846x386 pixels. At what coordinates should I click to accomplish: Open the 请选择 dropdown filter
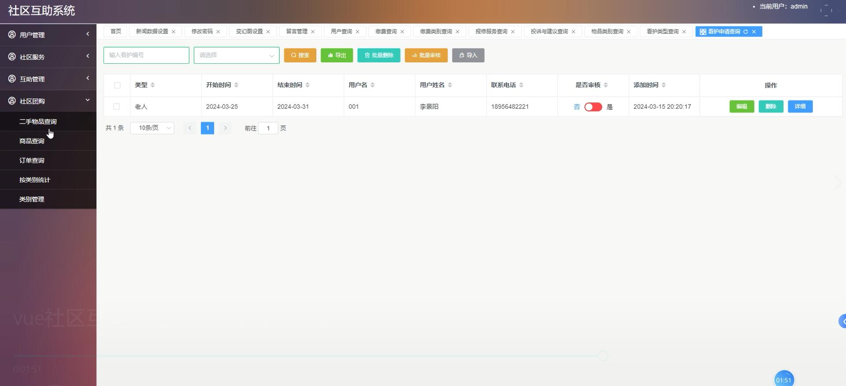pos(237,55)
